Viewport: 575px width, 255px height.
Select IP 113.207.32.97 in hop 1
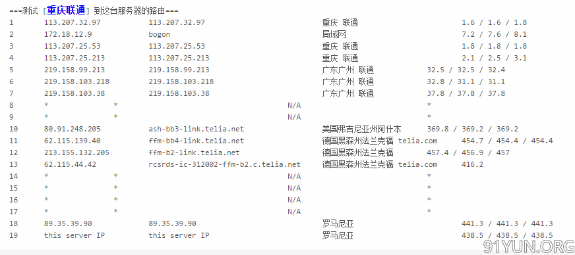tap(73, 22)
